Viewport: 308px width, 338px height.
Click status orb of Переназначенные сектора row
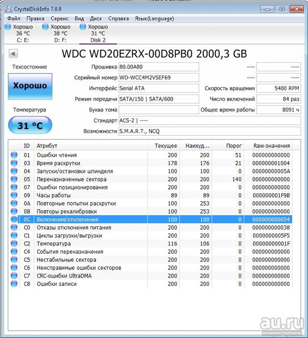pyautogui.click(x=14, y=179)
